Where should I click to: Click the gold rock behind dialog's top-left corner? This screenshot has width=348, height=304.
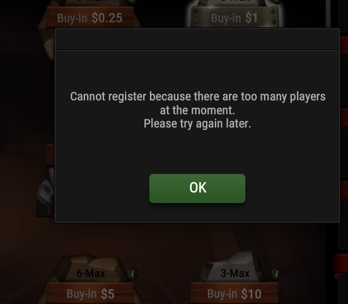point(46,44)
